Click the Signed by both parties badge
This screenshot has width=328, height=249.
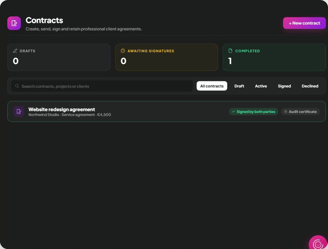tap(254, 112)
